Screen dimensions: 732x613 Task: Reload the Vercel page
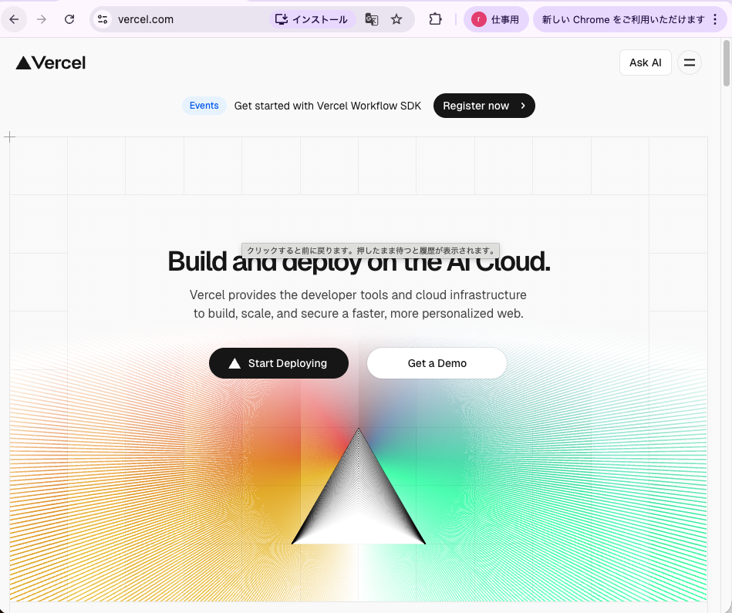tap(69, 19)
